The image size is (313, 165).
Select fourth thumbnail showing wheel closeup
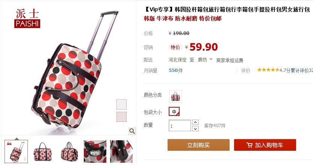pos(95,151)
